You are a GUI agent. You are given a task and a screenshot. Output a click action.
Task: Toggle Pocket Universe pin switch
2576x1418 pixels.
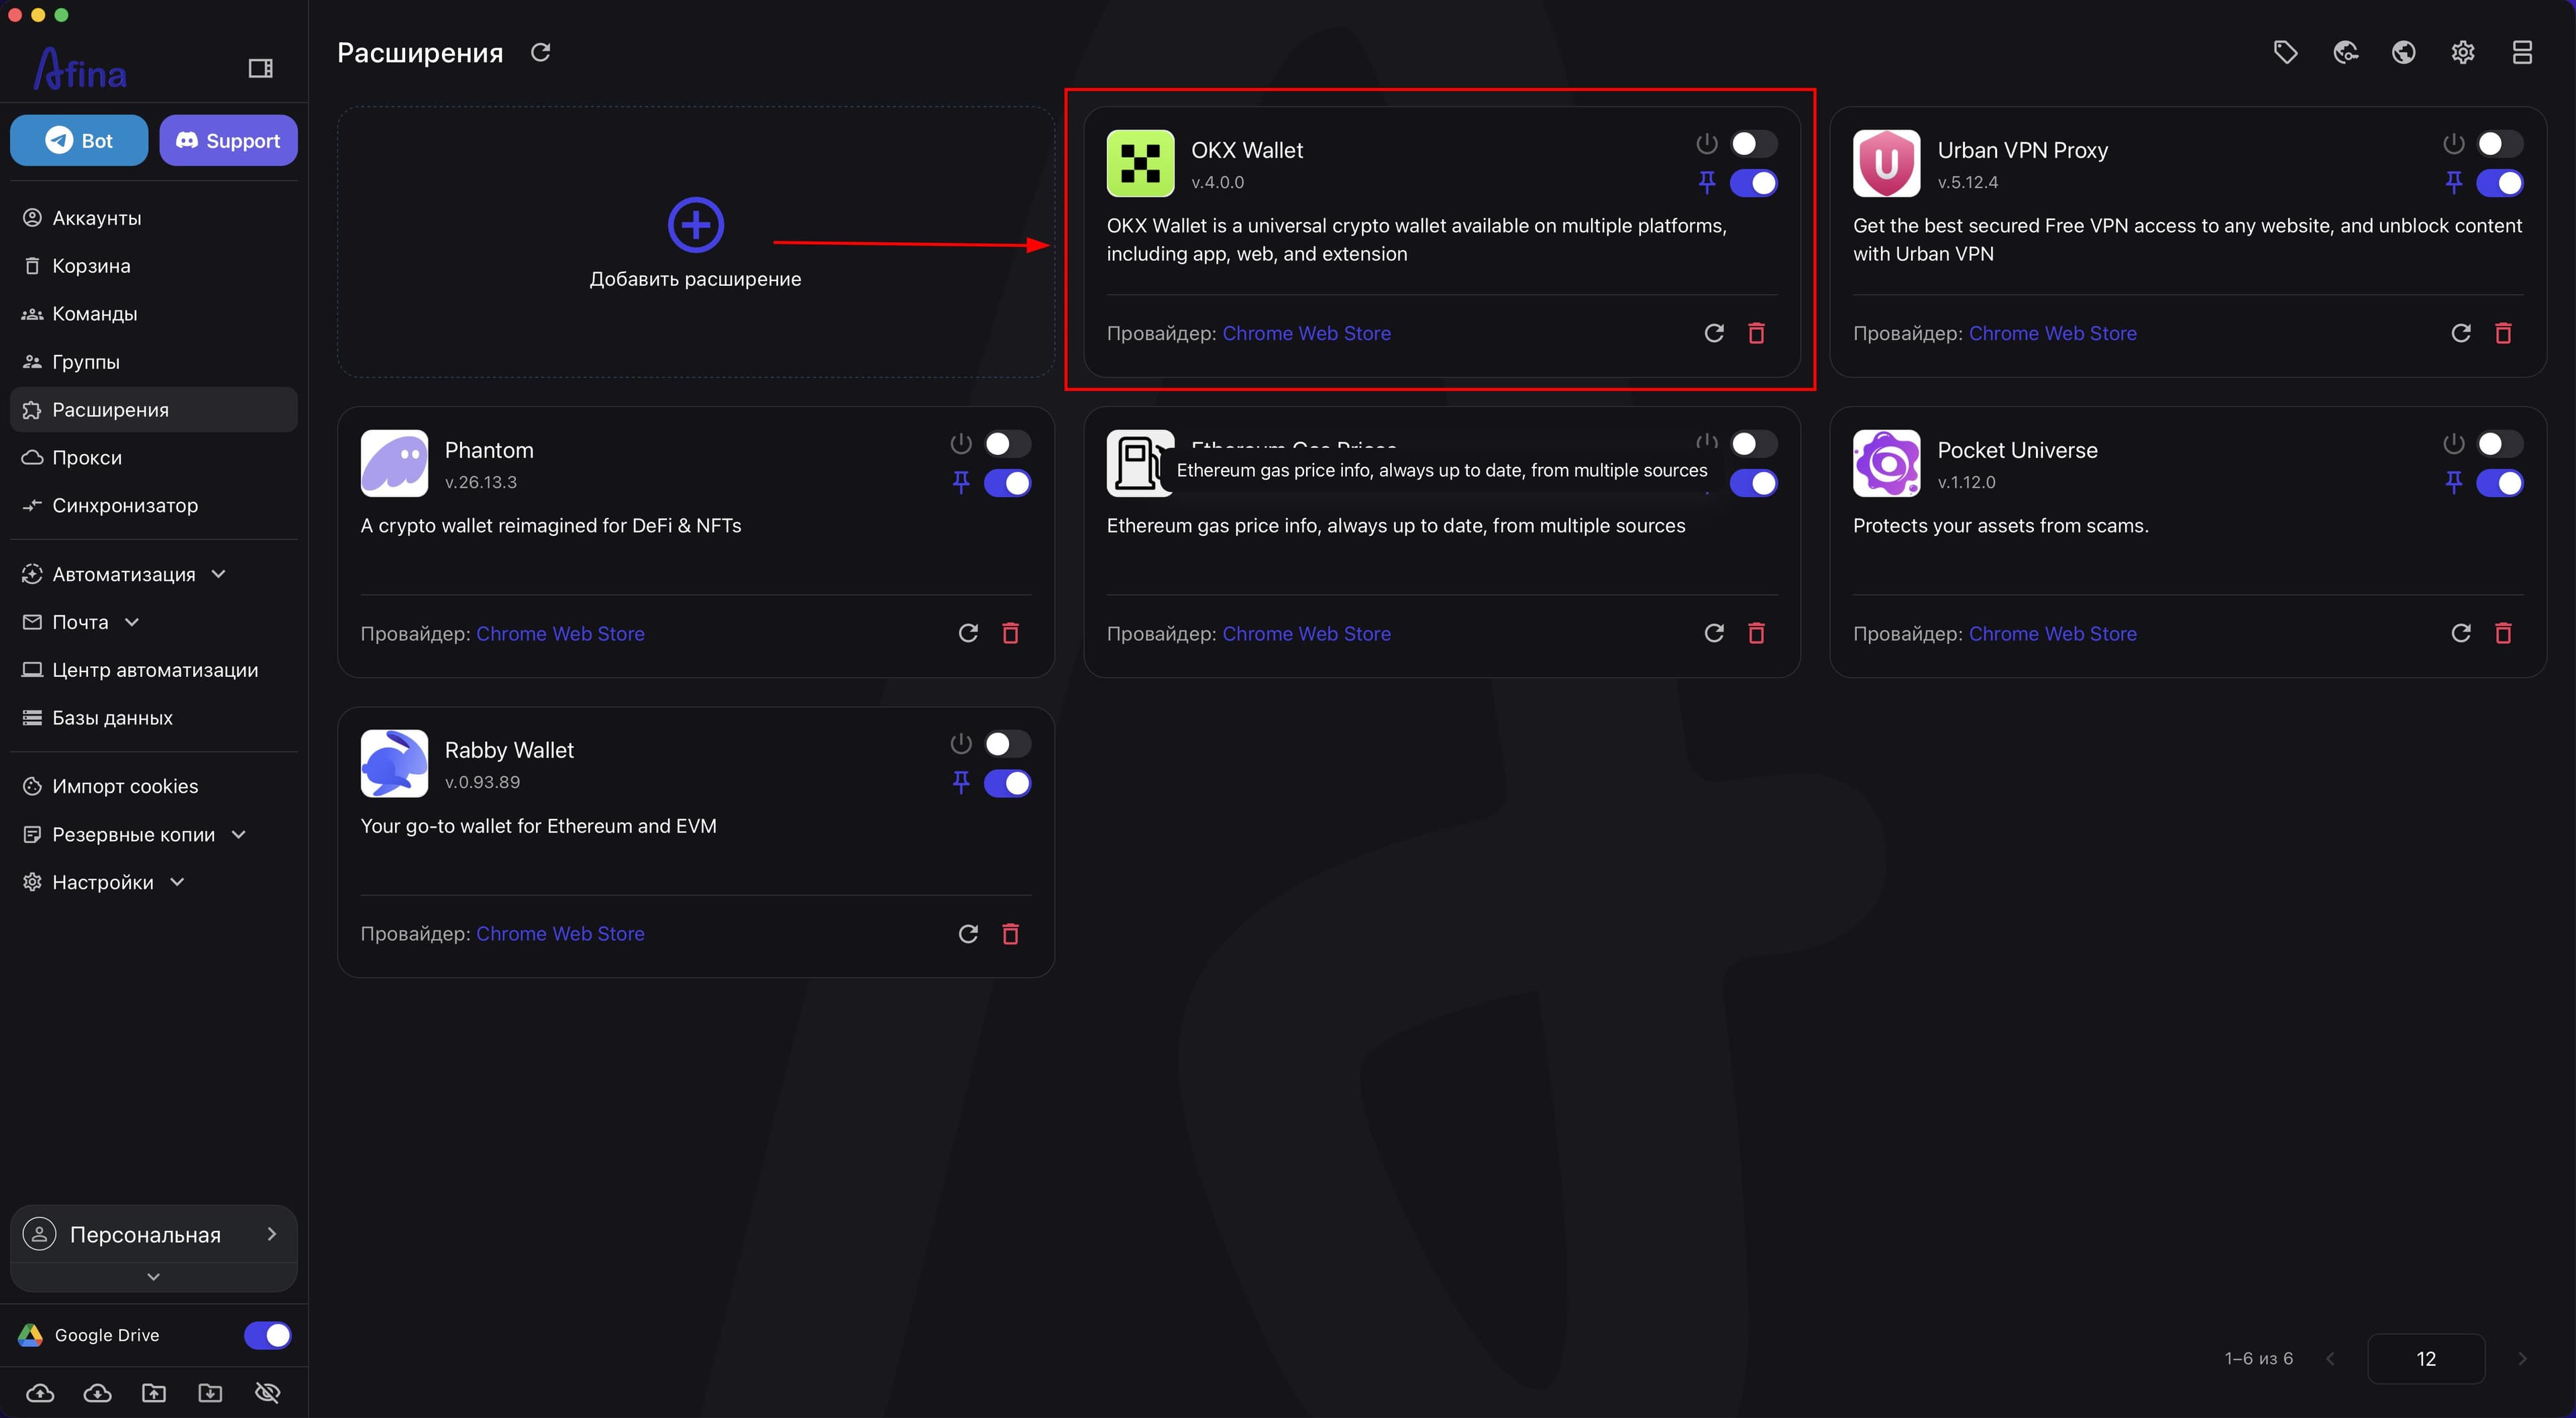2499,483
